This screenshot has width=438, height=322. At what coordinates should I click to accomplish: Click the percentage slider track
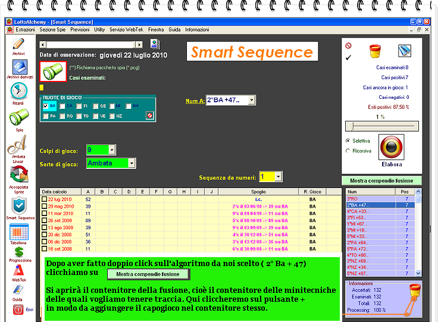tap(382, 126)
